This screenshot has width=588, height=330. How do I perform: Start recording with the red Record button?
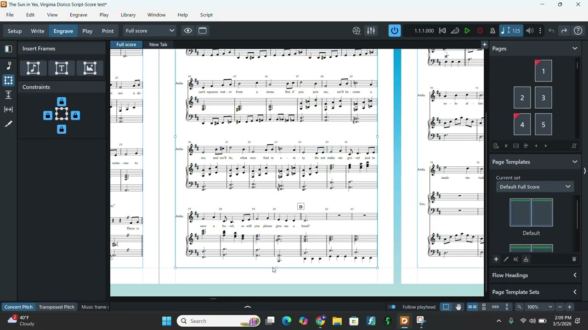point(480,31)
